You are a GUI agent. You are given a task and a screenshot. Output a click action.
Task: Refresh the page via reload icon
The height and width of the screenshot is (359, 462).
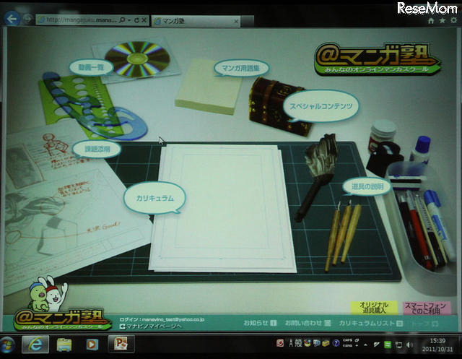(x=136, y=20)
